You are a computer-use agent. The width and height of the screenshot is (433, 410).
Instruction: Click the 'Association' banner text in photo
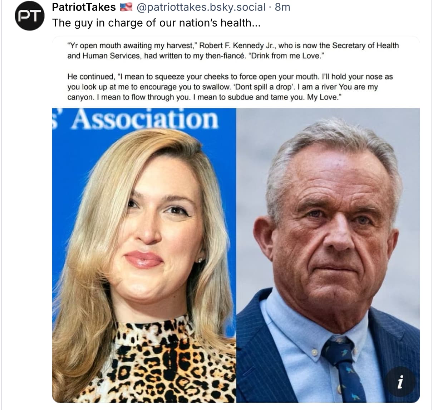pyautogui.click(x=145, y=119)
